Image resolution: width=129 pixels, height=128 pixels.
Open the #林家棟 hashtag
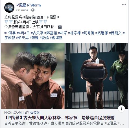[75, 33]
